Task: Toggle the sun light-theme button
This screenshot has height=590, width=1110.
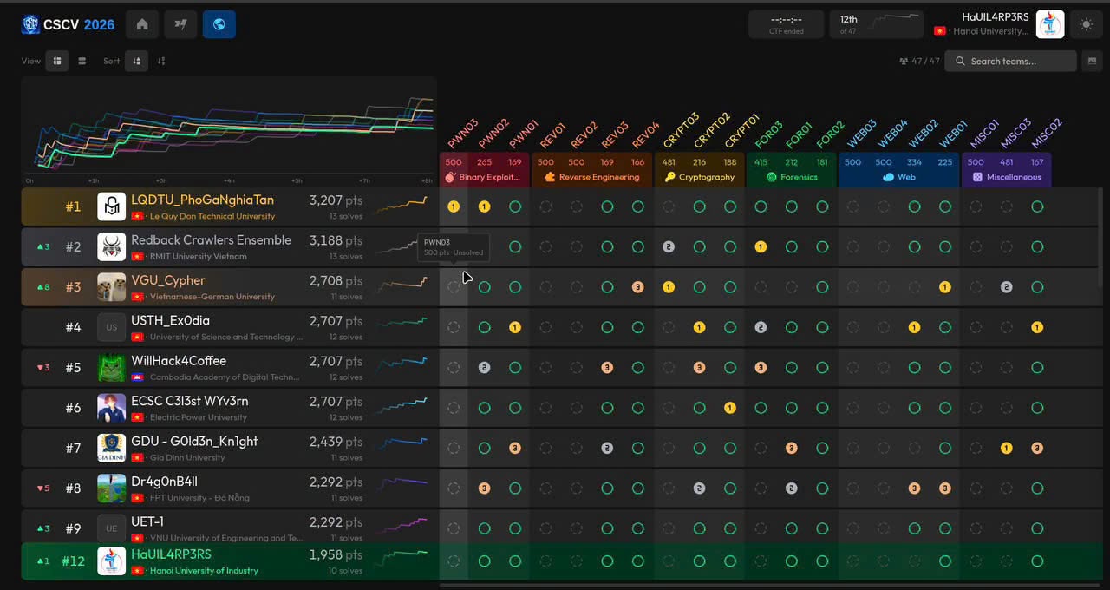Action: [1086, 24]
